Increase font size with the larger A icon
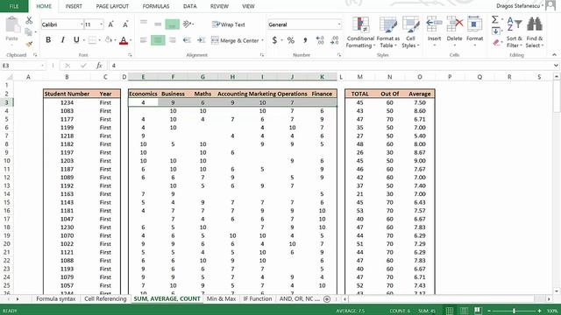The image size is (561, 315). (x=111, y=24)
